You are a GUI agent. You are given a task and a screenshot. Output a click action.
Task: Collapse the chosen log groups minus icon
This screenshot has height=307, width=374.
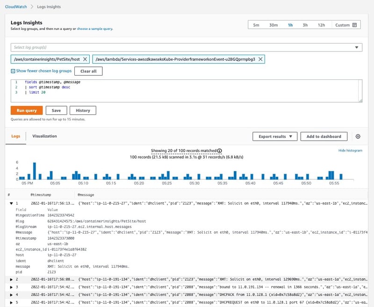(13, 71)
